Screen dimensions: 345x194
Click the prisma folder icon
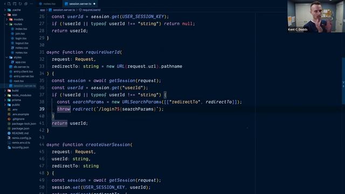click(9, 100)
